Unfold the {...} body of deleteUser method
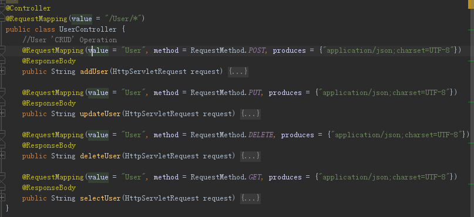This screenshot has height=217, width=474. pyautogui.click(x=250, y=156)
